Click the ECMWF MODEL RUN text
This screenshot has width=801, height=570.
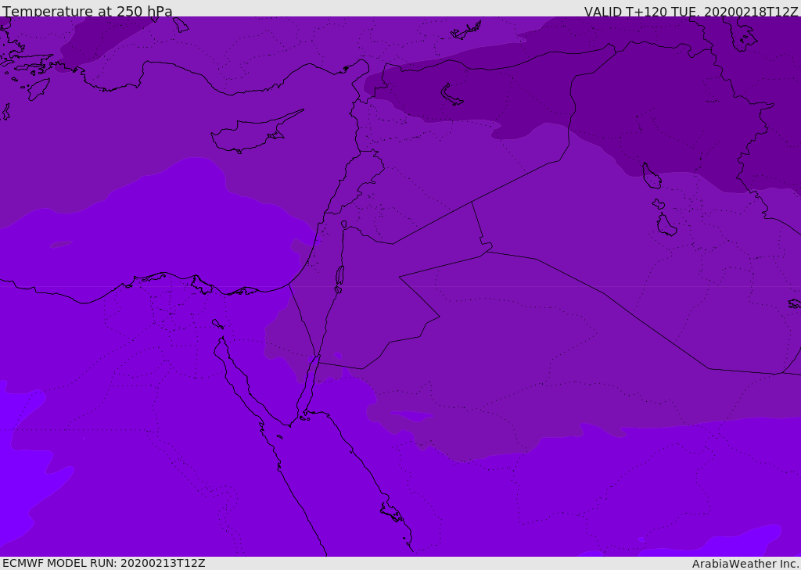click(x=104, y=563)
